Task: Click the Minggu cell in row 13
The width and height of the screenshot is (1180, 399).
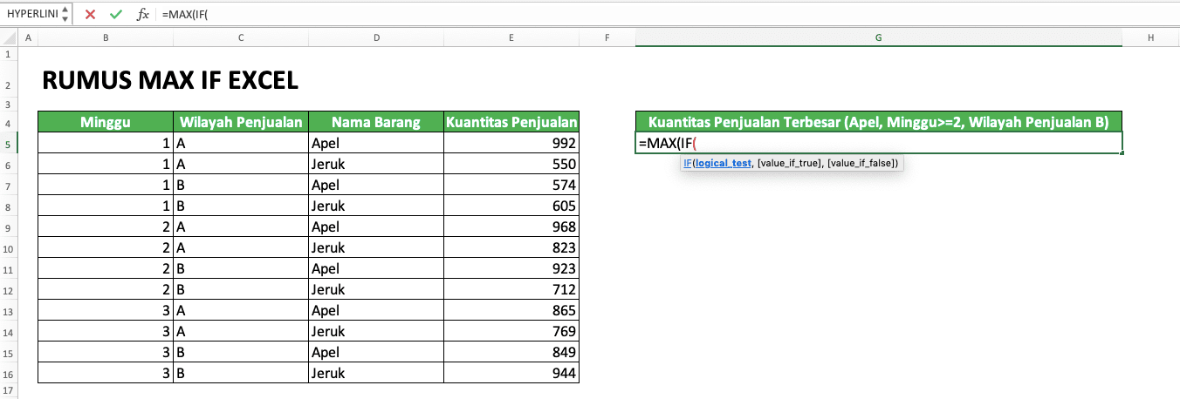Action: click(x=106, y=310)
